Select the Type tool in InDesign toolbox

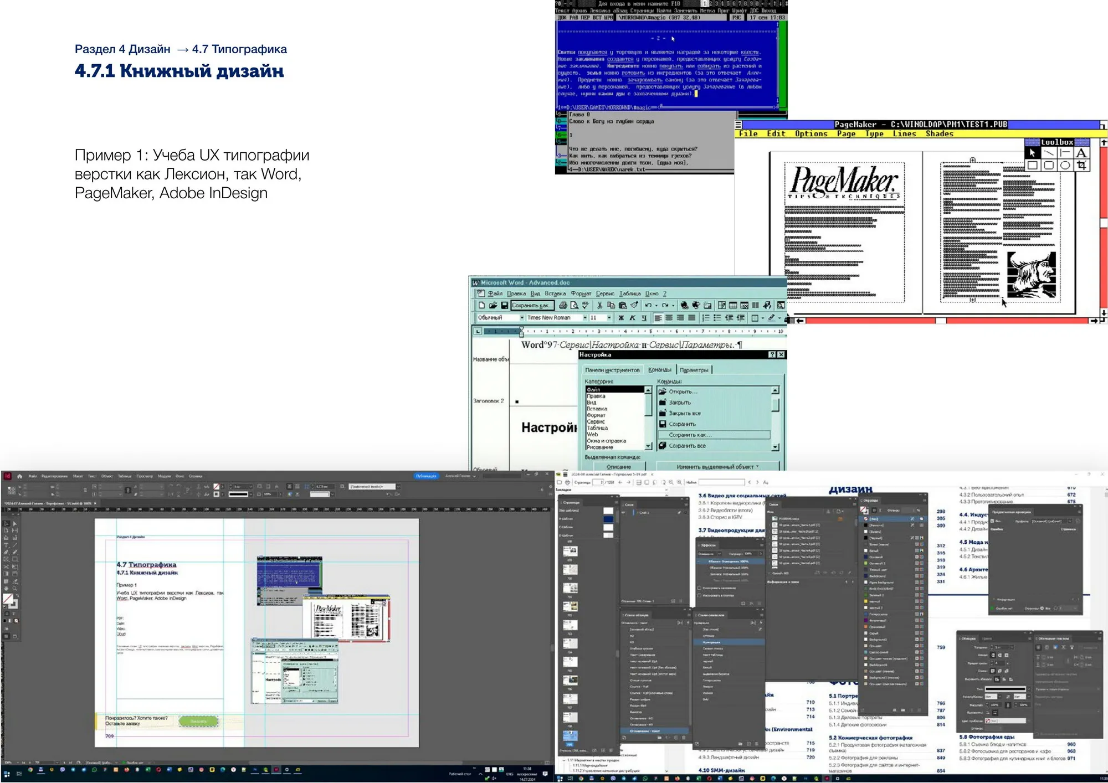(7, 544)
